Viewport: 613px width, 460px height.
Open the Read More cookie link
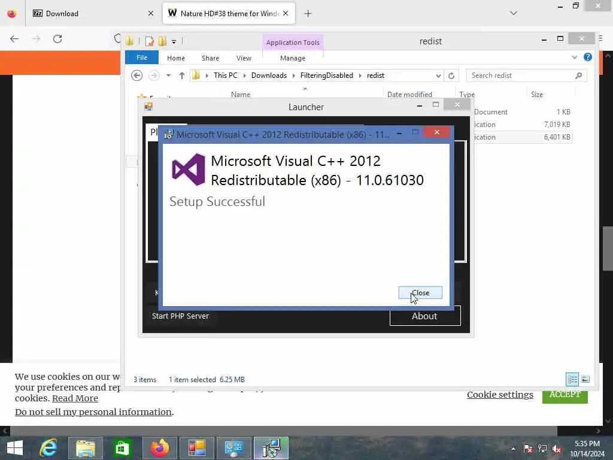pos(75,398)
